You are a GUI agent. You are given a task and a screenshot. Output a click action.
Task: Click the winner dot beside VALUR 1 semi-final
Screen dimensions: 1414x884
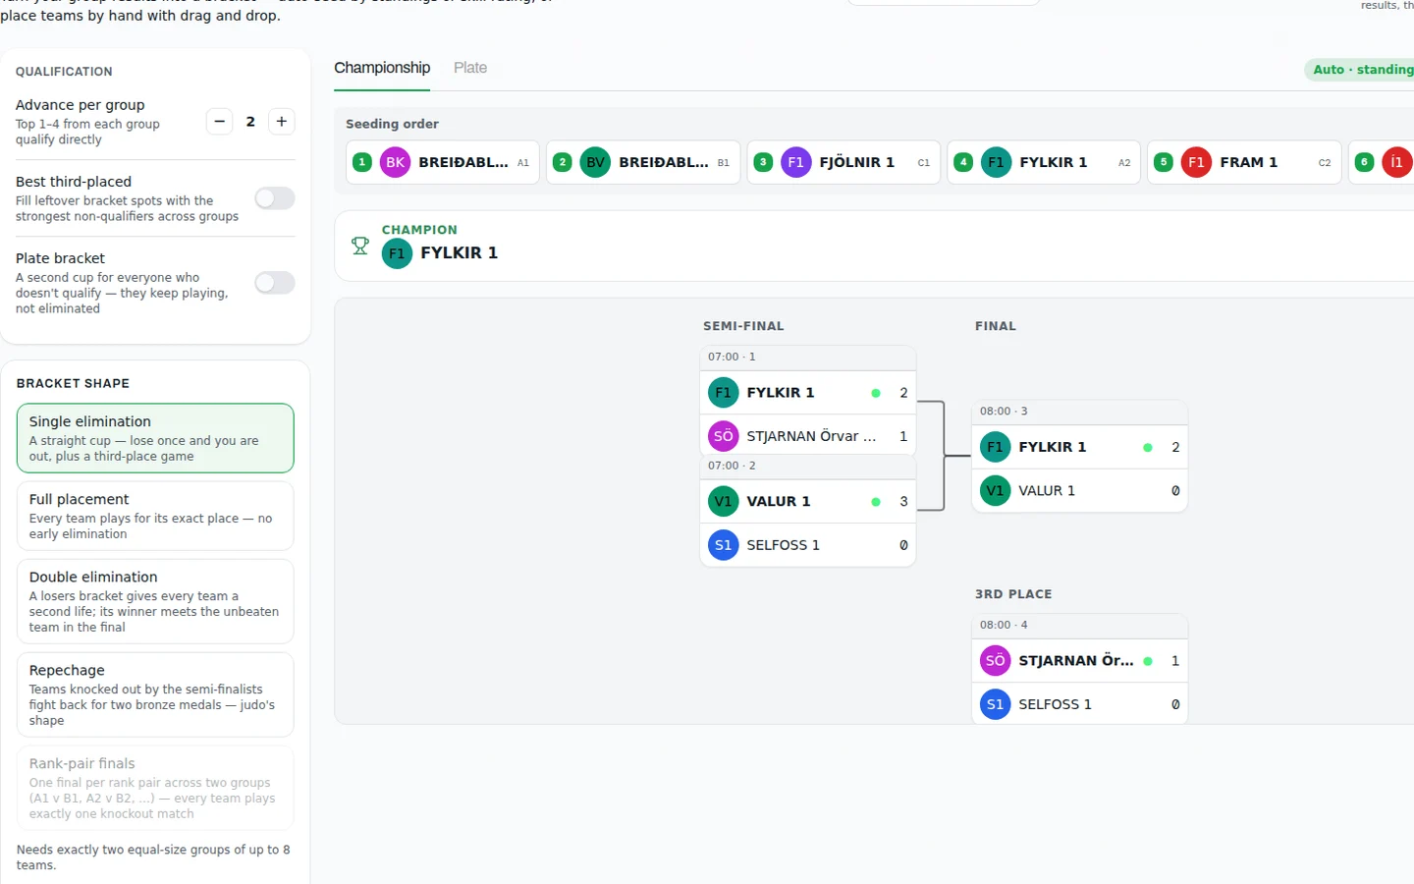click(876, 502)
